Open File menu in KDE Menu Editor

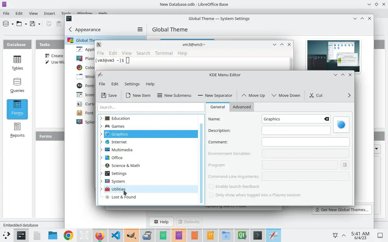click(x=102, y=84)
